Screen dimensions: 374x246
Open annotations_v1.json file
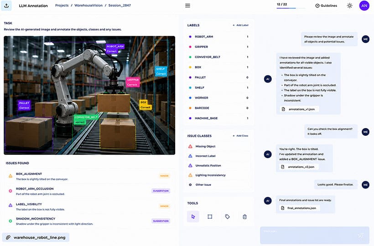click(299, 109)
